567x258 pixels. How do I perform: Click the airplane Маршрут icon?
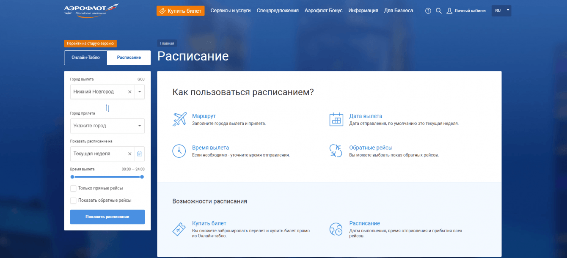click(180, 119)
